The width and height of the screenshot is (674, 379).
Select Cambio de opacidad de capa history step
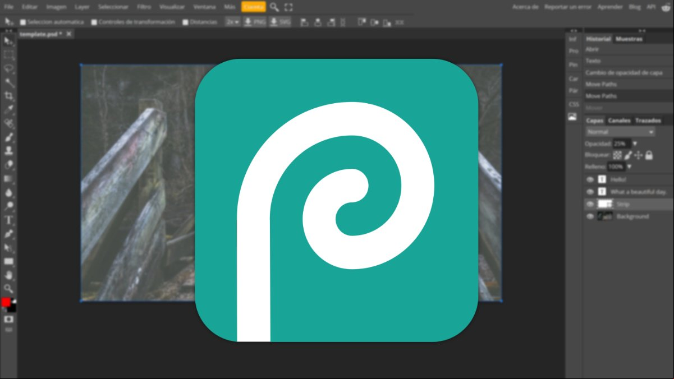click(624, 72)
